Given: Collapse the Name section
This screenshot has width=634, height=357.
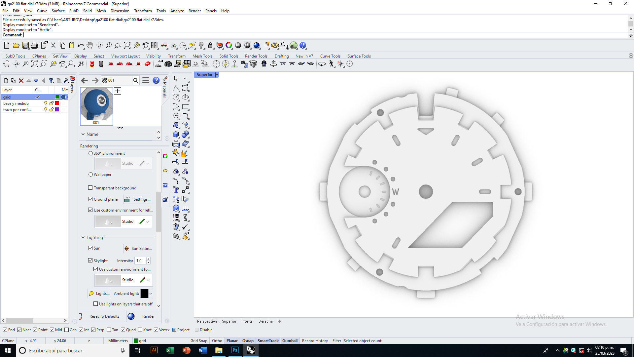Looking at the screenshot, I should coord(83,134).
